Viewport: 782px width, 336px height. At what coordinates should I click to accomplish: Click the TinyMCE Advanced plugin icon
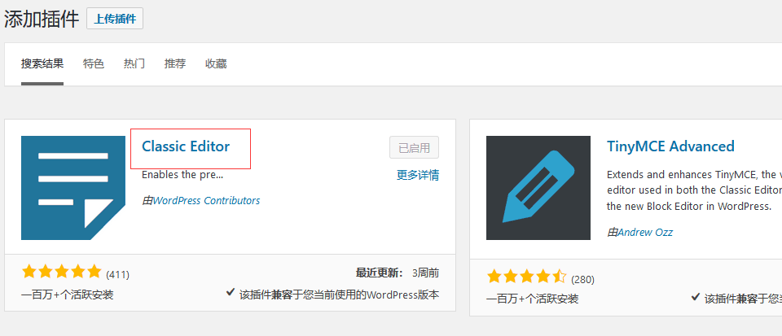(x=538, y=188)
